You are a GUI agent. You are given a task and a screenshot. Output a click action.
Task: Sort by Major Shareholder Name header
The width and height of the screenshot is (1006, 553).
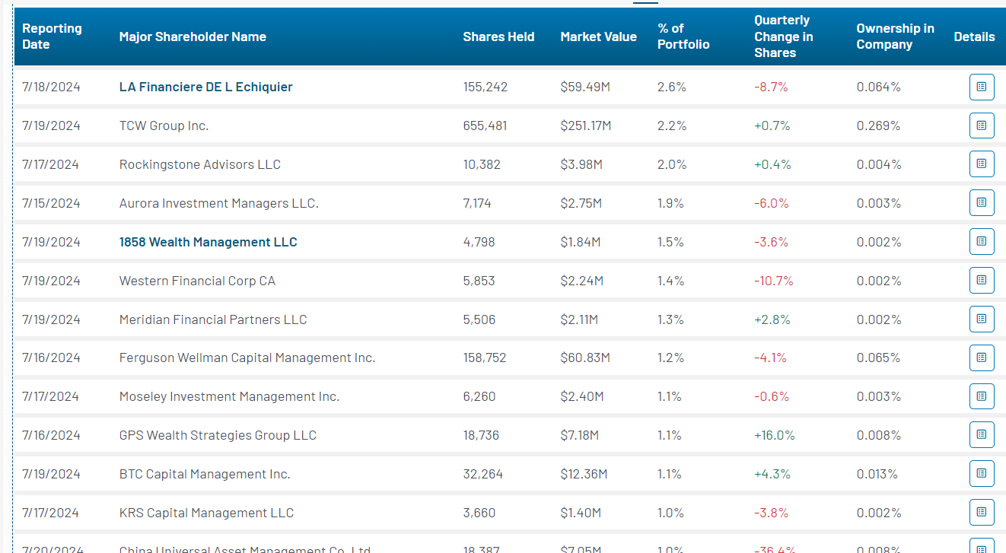pyautogui.click(x=193, y=37)
